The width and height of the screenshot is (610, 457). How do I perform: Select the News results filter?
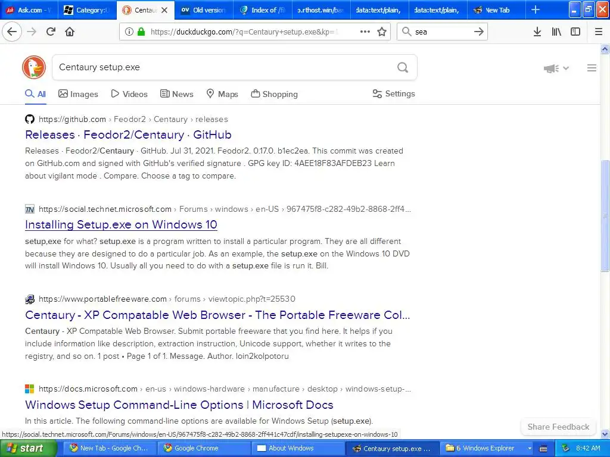coord(176,93)
